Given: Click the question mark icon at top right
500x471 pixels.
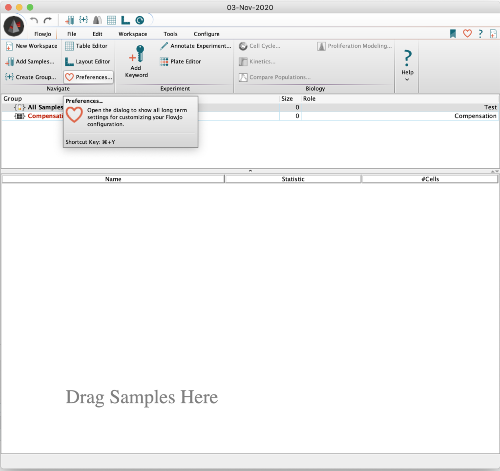Looking at the screenshot, I should pyautogui.click(x=480, y=34).
